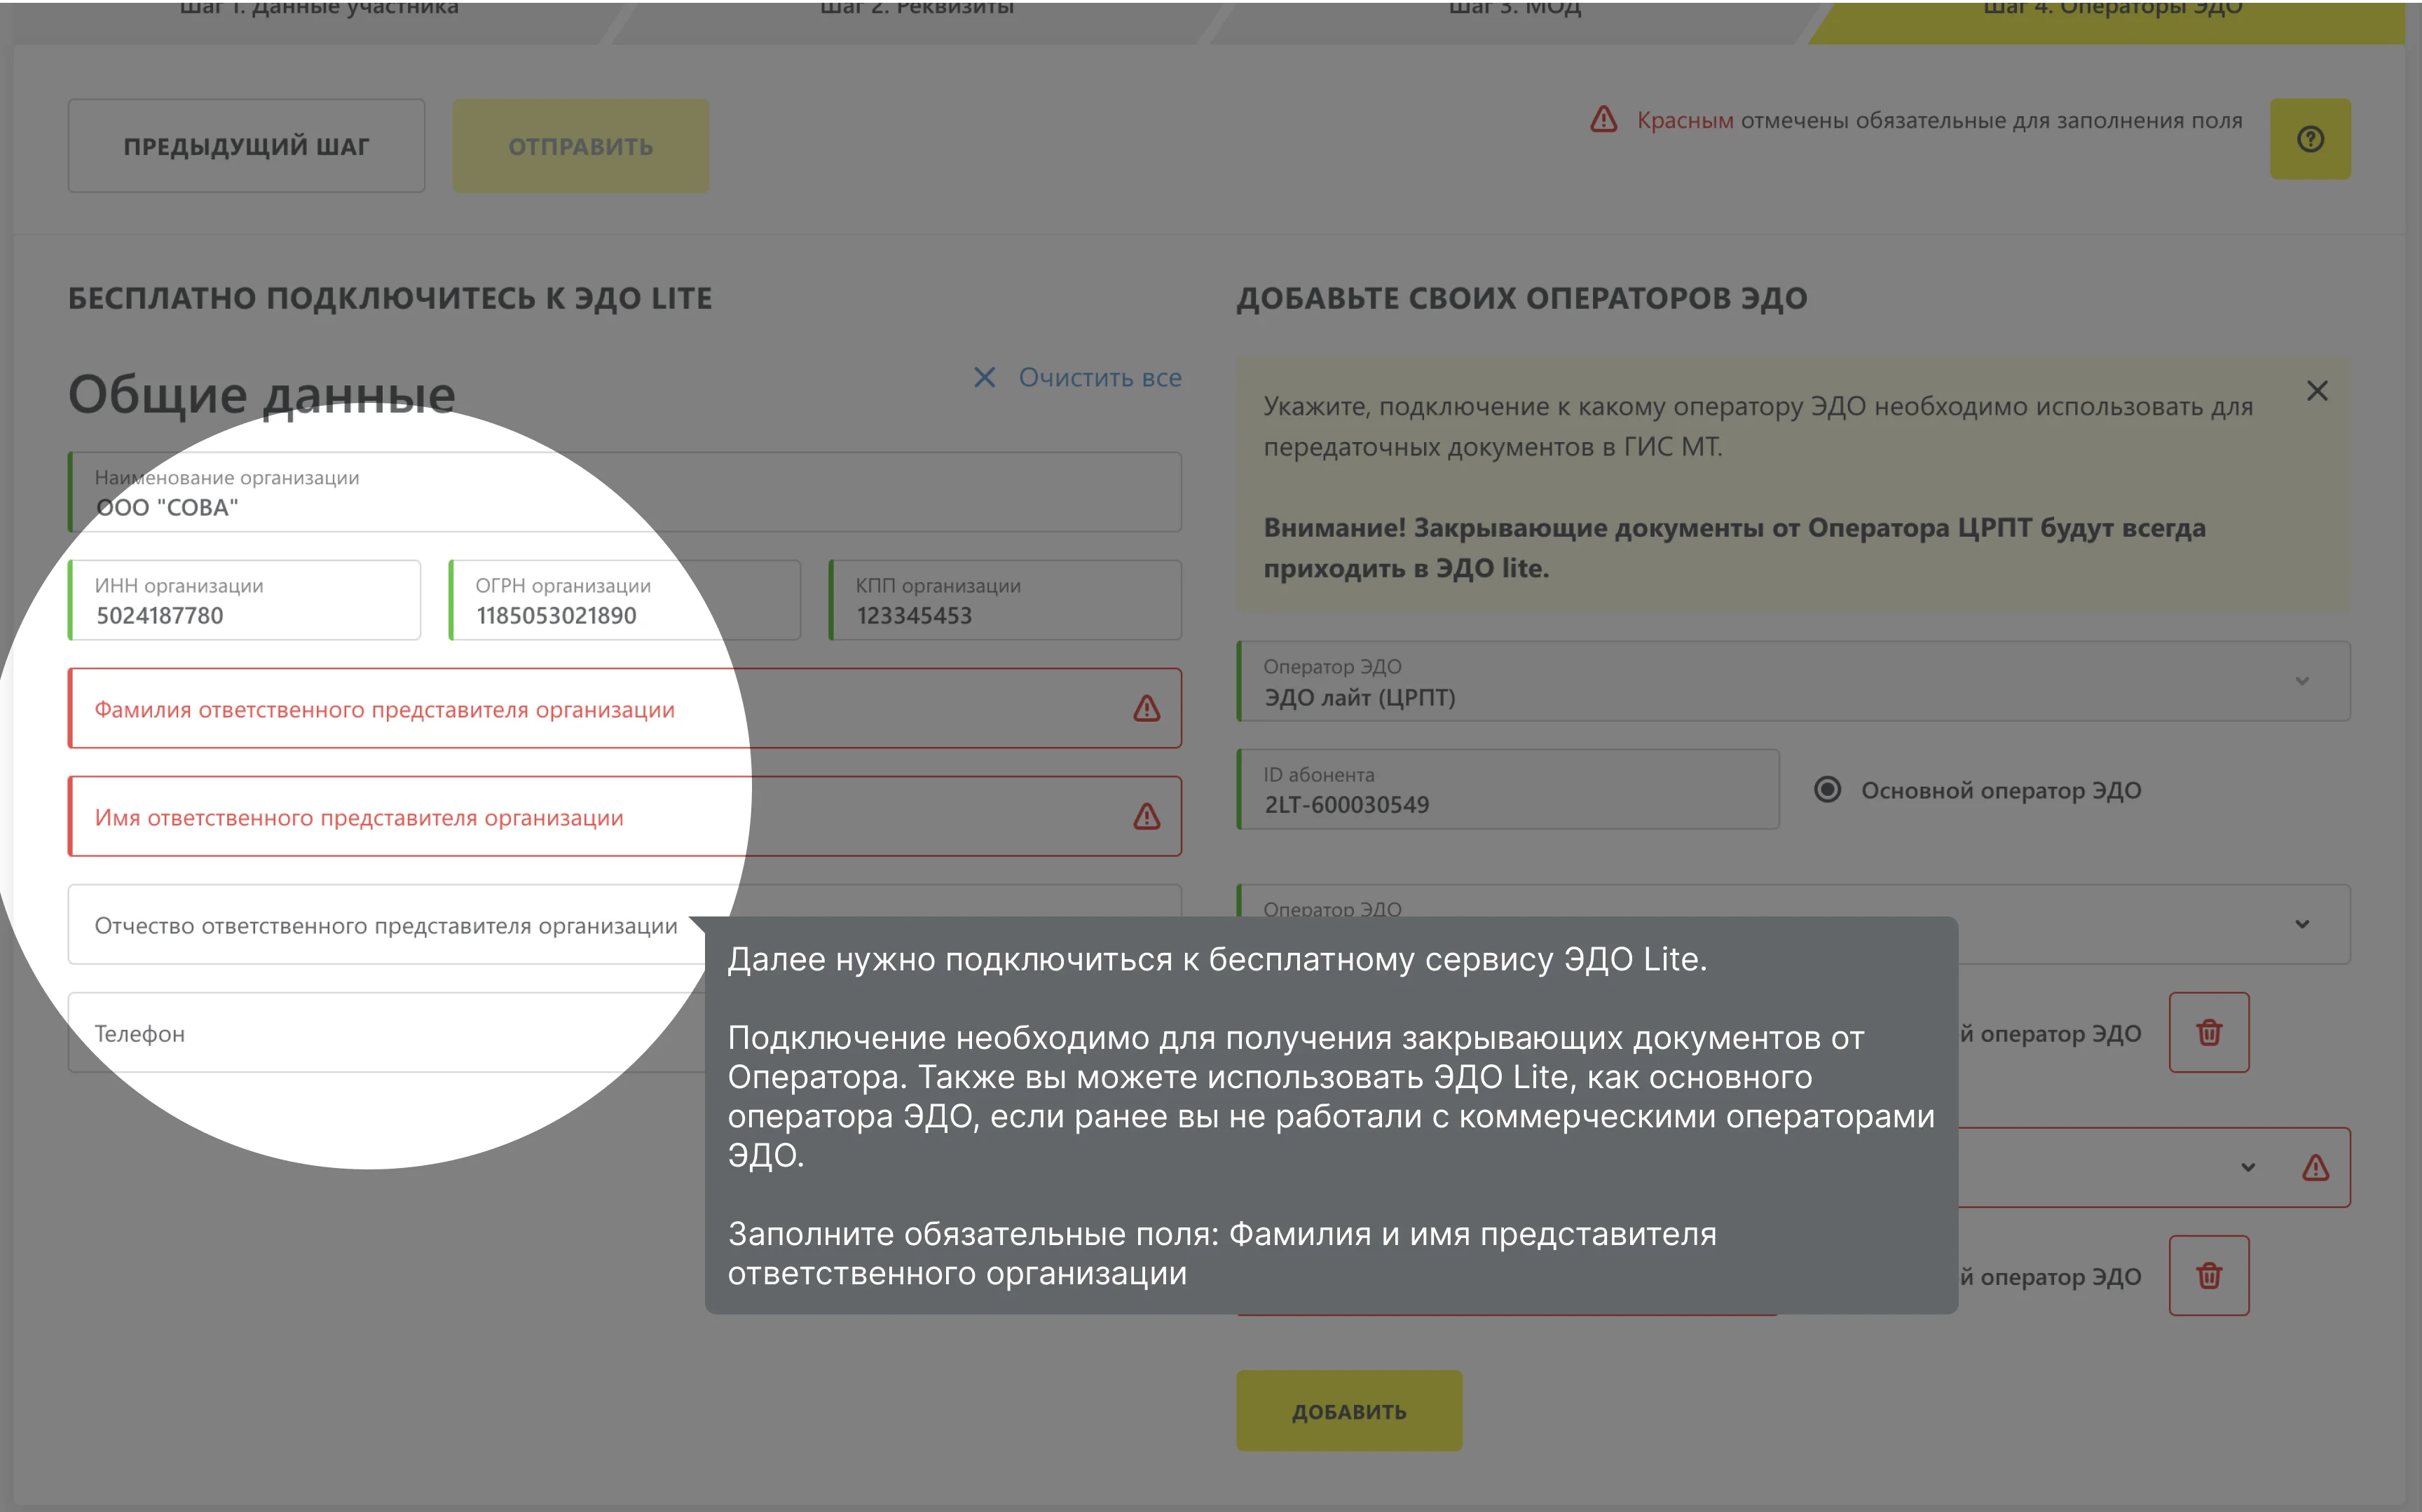The image size is (2422, 1512).
Task: Click warning icon in Имя field
Action: tap(1147, 816)
